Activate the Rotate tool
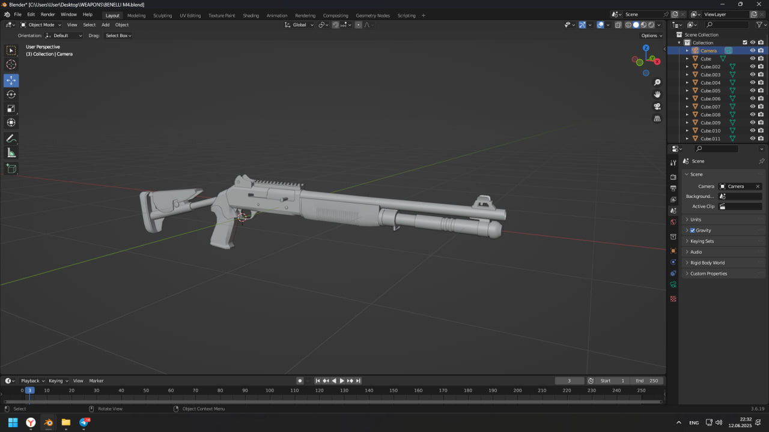Screen dimensions: 769x432 (x=11, y=94)
